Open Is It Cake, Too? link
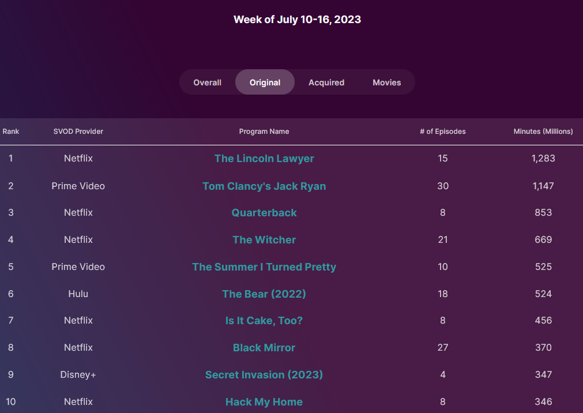This screenshot has width=583, height=413. click(x=264, y=321)
